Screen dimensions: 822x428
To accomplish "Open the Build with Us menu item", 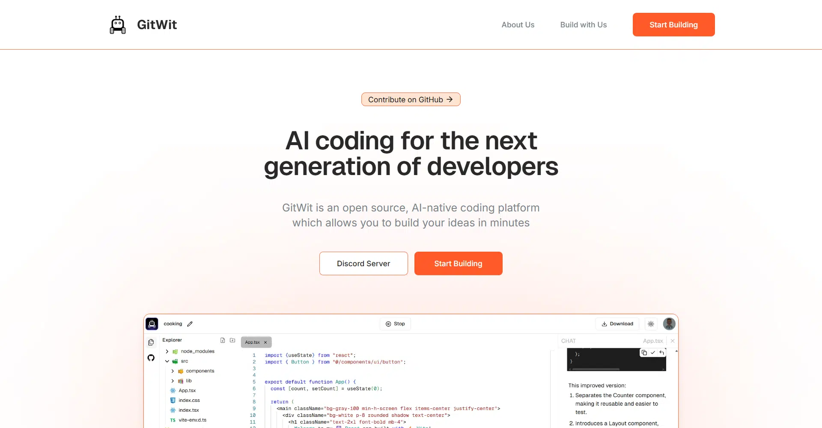I will (583, 25).
